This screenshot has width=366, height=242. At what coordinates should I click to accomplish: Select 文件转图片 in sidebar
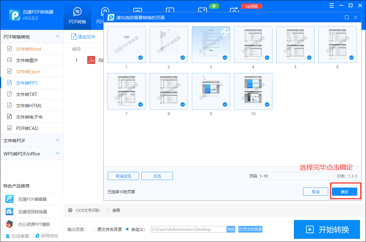tap(32, 60)
